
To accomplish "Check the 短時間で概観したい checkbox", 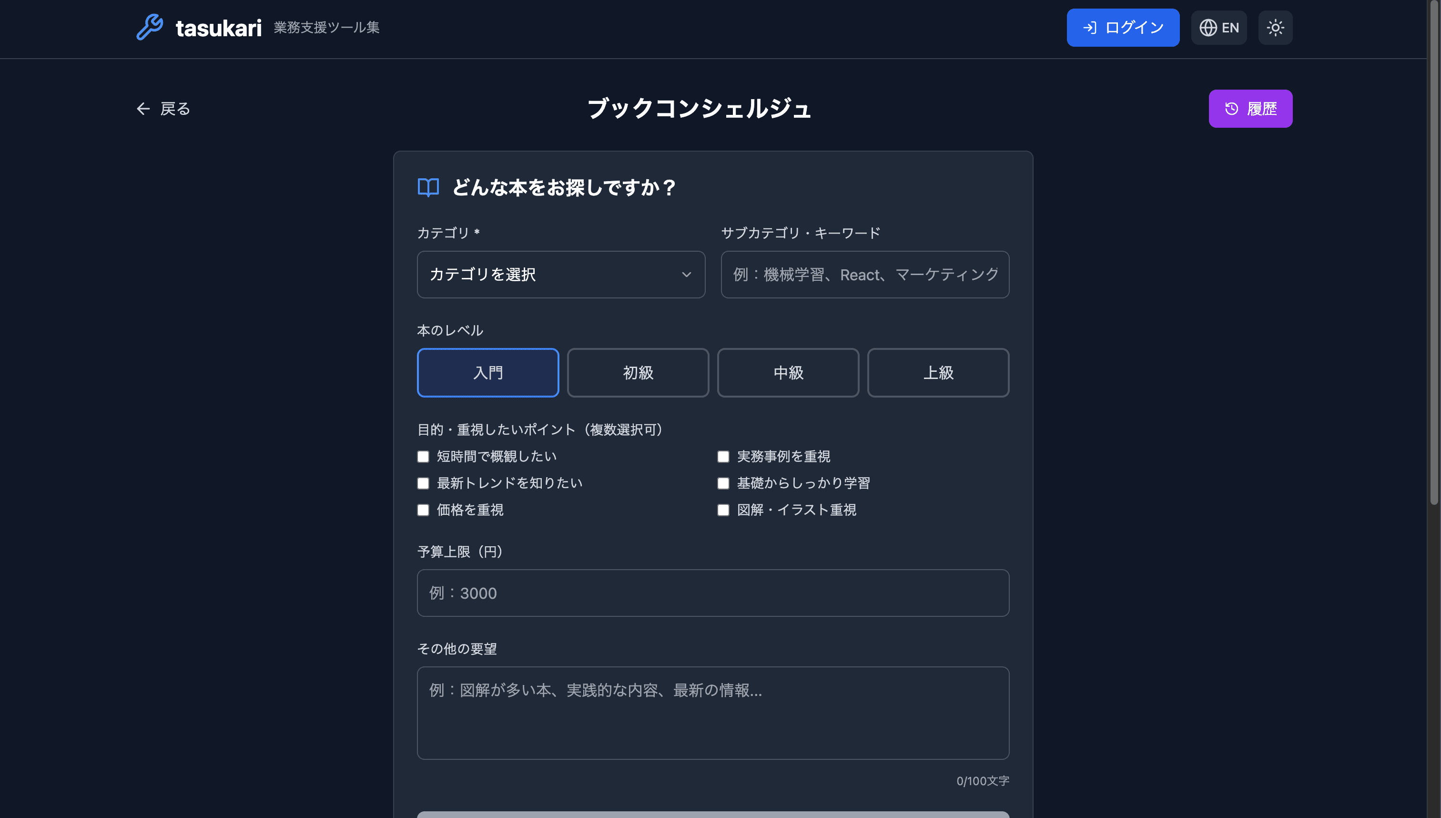I will 423,456.
